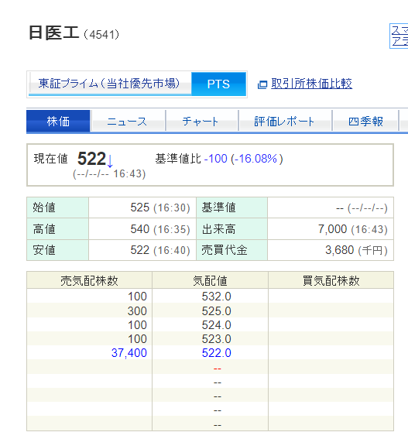Click the quote price 525.0
Viewport: 408px width, 439px height.
coord(217,311)
